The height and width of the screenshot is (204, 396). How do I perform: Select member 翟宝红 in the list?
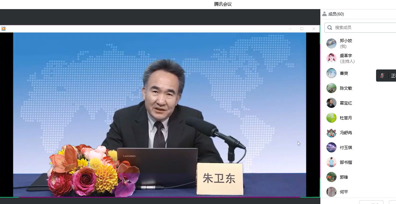click(346, 103)
